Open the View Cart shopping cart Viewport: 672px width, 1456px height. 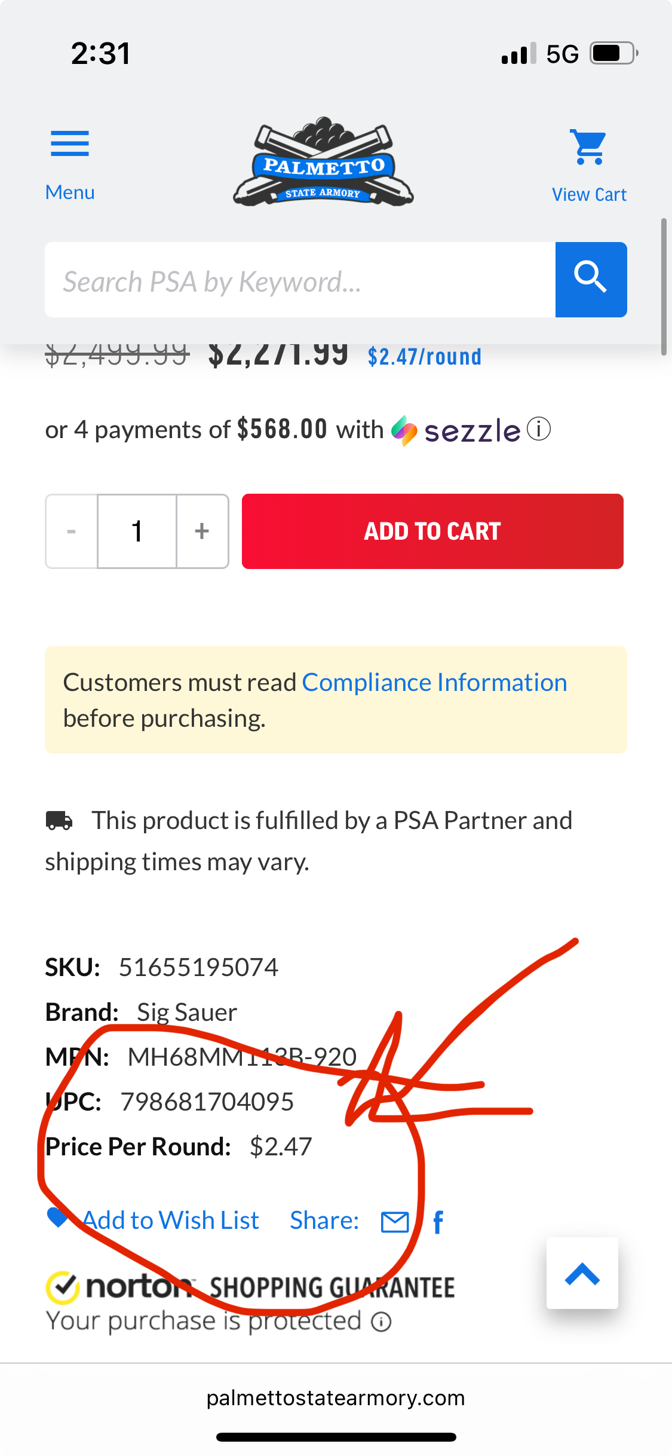click(589, 146)
